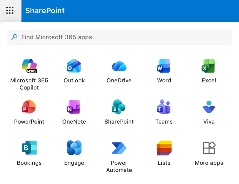This screenshot has height=184, width=239.
Task: Launch the PowerPoint app
Action: point(29,112)
